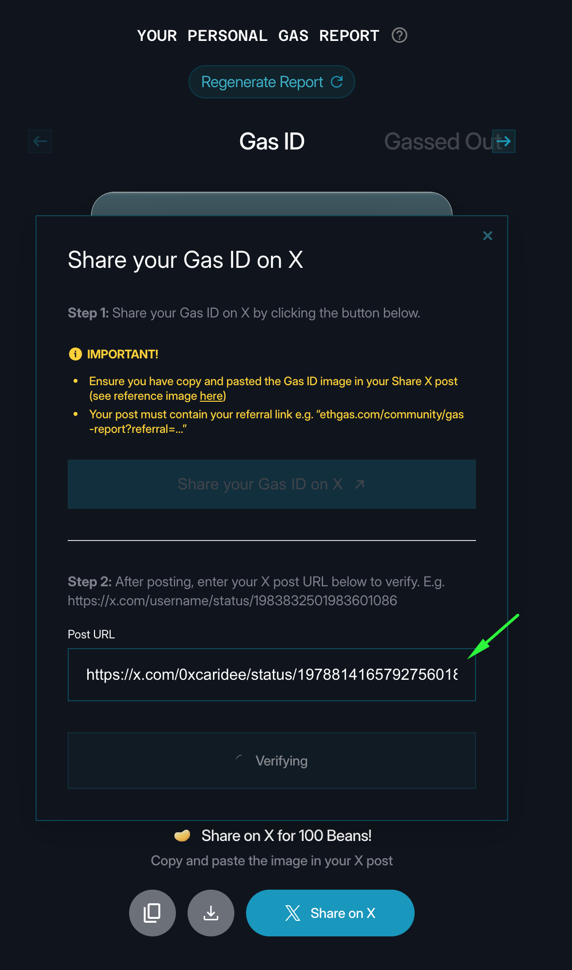Viewport: 572px width, 970px height.
Task: Click the X logo in the bottom share button
Action: (293, 913)
